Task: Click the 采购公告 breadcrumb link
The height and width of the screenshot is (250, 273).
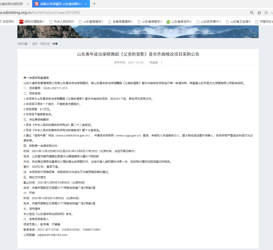Action: coord(45,44)
